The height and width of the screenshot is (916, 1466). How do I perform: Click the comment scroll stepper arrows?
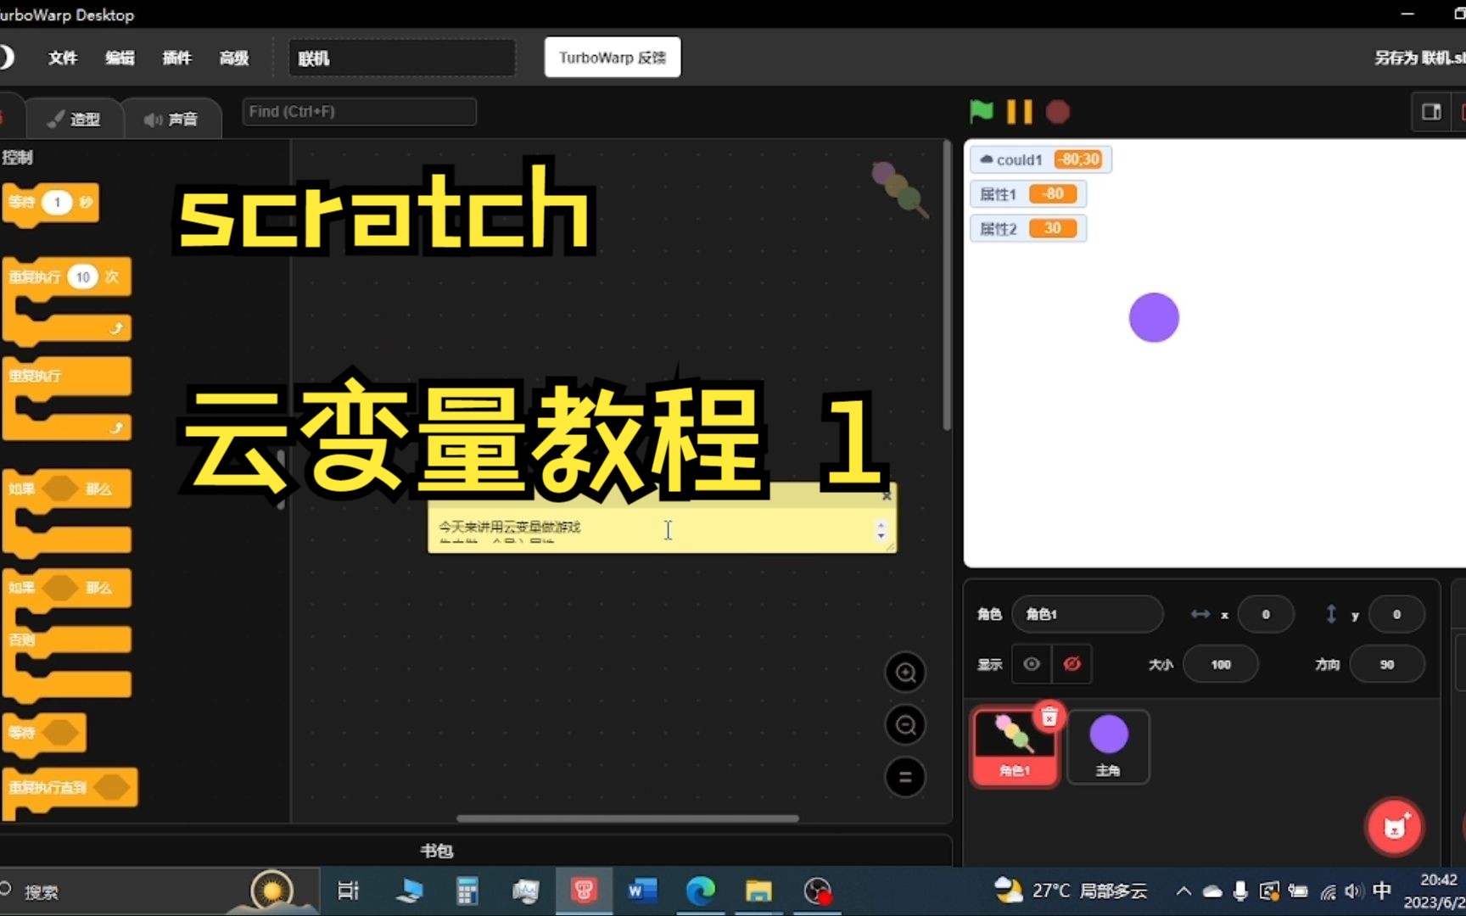pos(881,530)
